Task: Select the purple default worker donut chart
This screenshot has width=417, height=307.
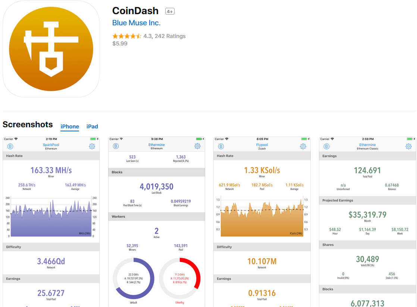Action: pyautogui.click(x=134, y=278)
